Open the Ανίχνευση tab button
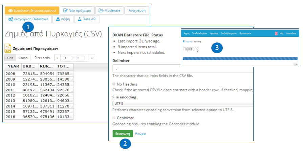This screenshot has height=151, width=303. [137, 10]
